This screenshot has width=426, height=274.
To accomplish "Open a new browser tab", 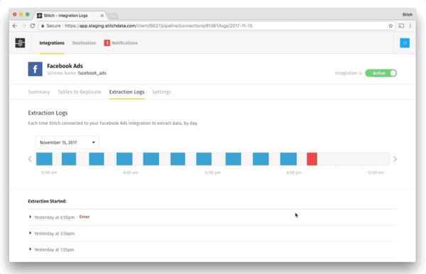I will (x=113, y=16).
